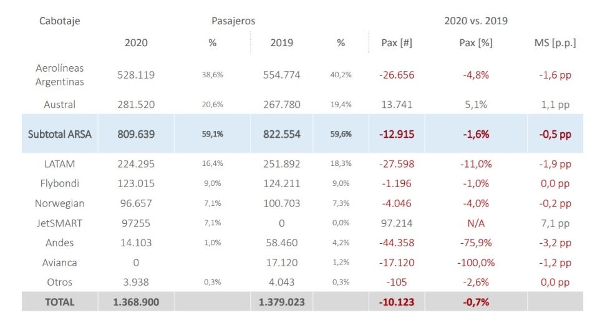The image size is (600, 323).
Task: Click the Cabotaje column header
Action: pos(59,21)
